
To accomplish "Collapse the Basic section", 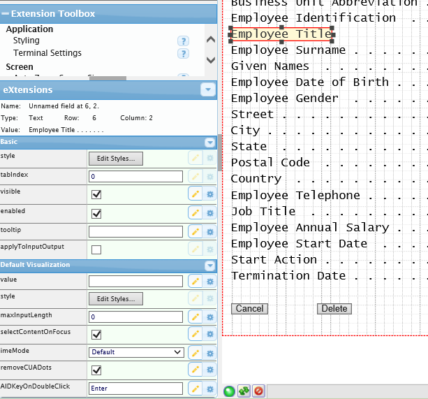I will pos(209,142).
